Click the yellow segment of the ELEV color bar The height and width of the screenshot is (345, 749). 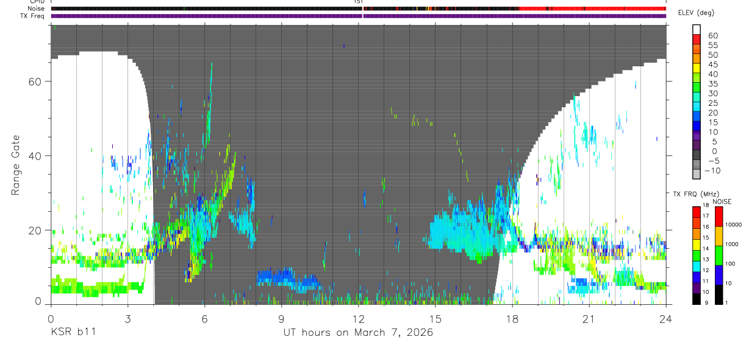[697, 68]
